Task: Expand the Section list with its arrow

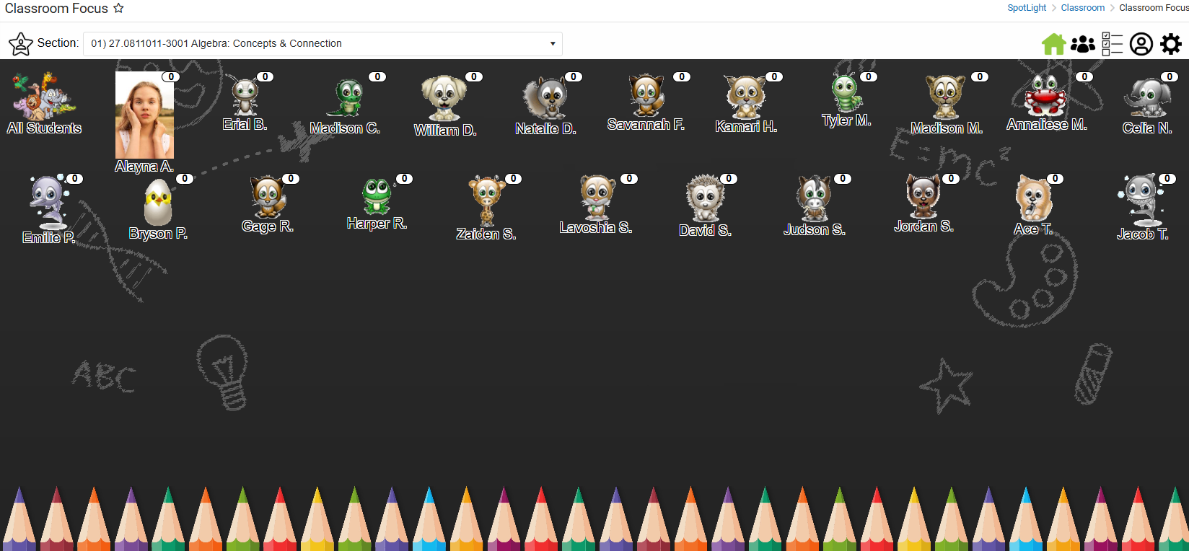Action: pos(553,44)
